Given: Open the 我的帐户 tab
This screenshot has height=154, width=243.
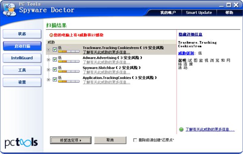Looking at the screenshot, I should 168,12.
